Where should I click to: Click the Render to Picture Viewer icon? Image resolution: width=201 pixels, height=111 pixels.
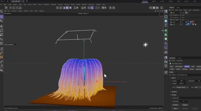tap(154, 8)
